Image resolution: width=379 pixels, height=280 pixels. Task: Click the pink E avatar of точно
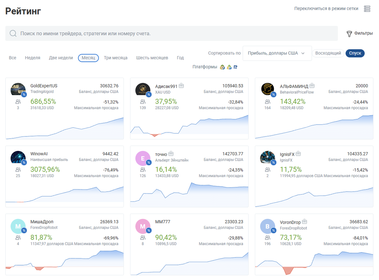143,158
